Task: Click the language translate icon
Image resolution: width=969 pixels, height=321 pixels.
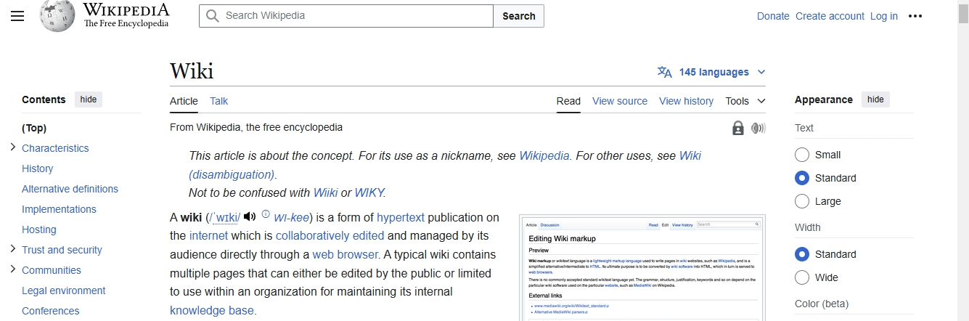Action: coord(664,72)
